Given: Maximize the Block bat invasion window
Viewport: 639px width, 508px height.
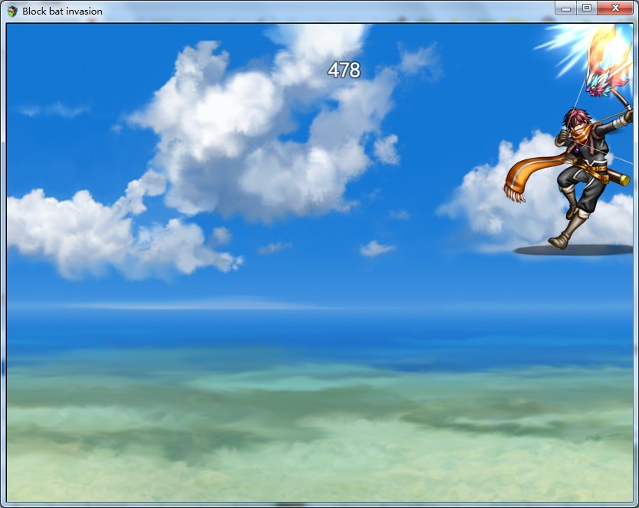Looking at the screenshot, I should tap(587, 8).
